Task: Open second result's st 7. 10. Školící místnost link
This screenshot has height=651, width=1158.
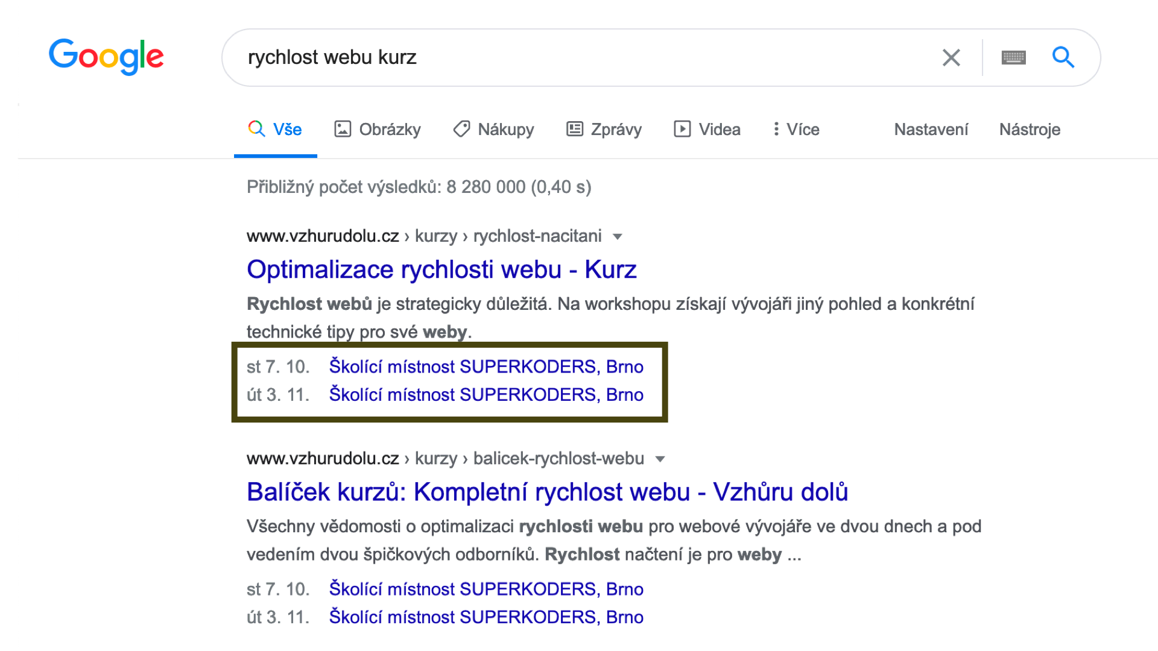Action: pyautogui.click(x=486, y=589)
